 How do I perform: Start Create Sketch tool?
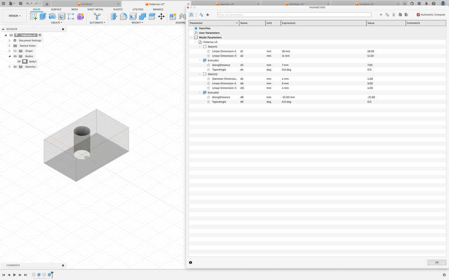[34, 16]
